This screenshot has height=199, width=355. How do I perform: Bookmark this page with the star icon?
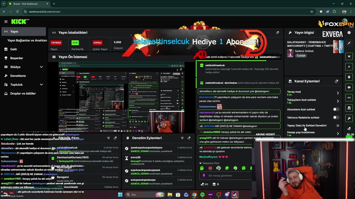[312, 12]
